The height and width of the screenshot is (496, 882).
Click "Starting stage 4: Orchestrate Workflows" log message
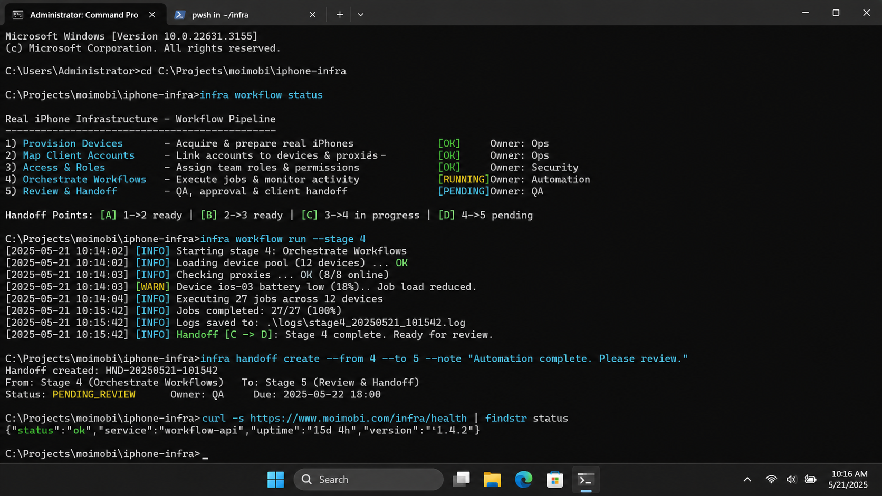pos(291,251)
